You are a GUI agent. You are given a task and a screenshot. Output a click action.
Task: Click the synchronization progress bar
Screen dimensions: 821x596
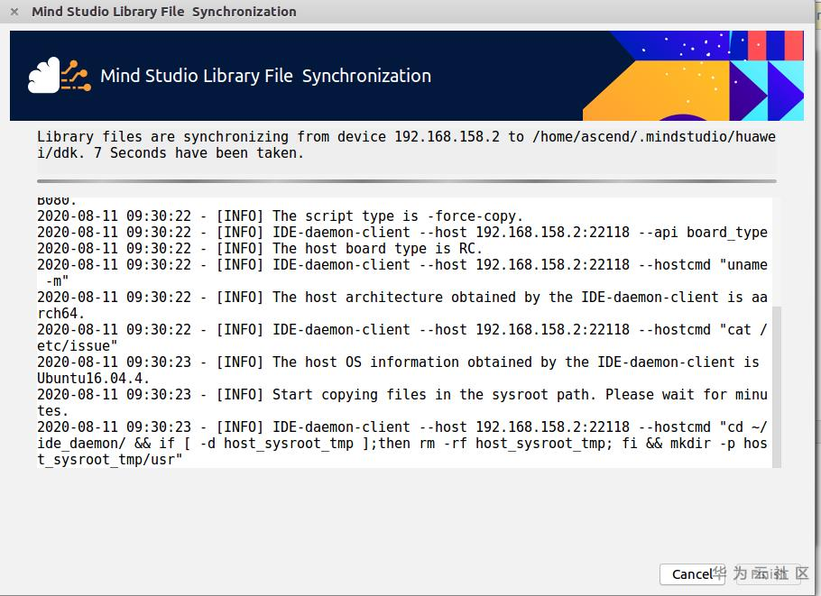[x=406, y=181]
